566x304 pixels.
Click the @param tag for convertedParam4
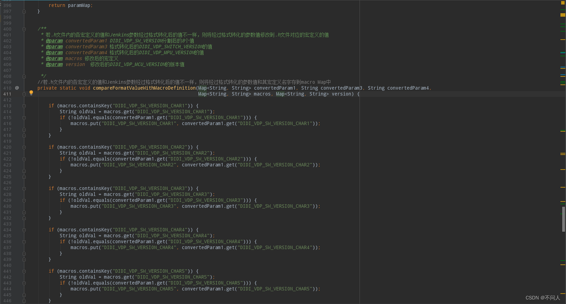[54, 52]
